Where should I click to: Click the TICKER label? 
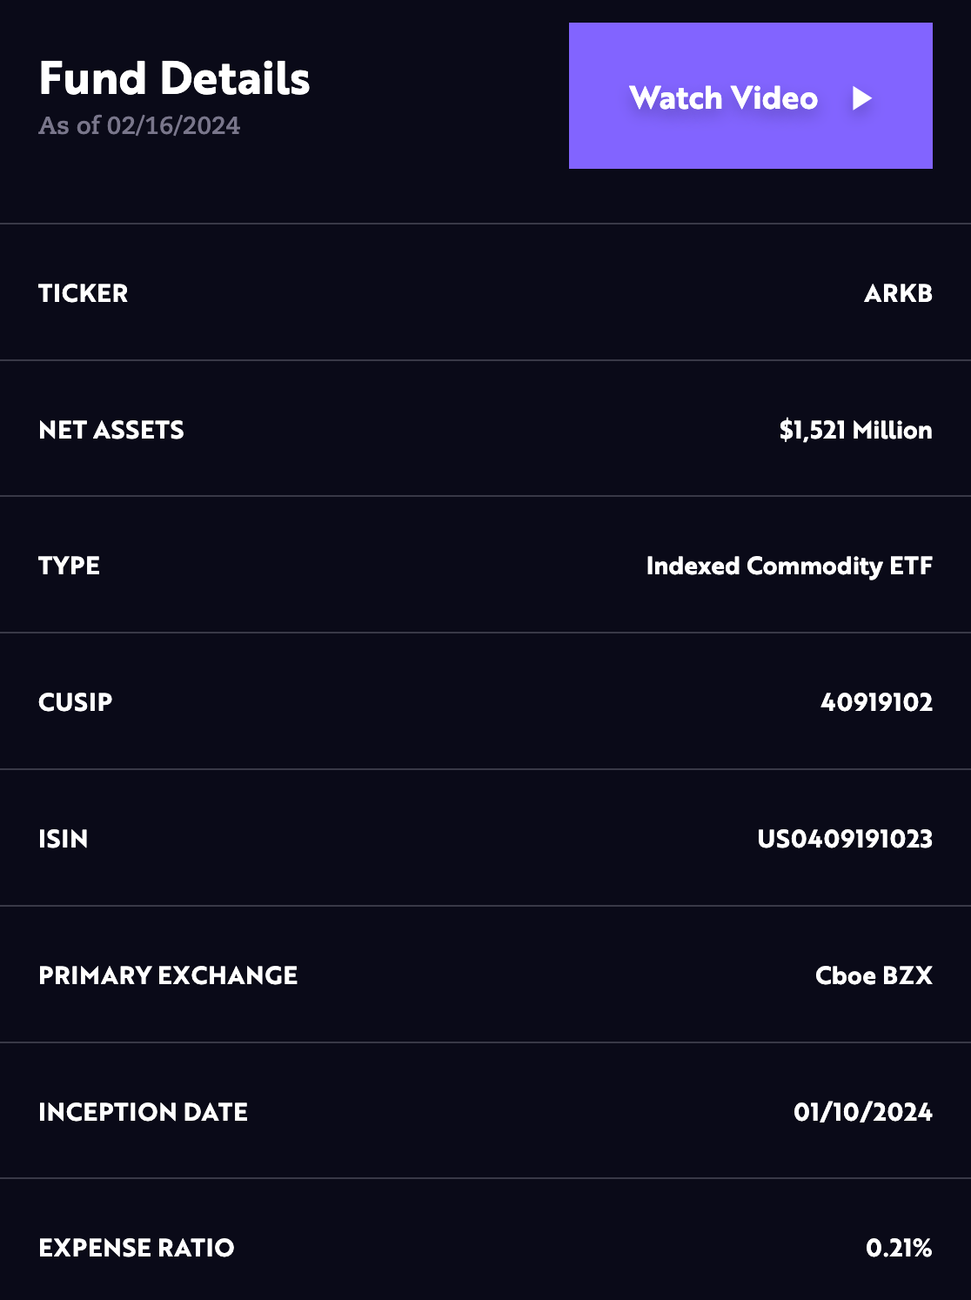[x=84, y=293]
